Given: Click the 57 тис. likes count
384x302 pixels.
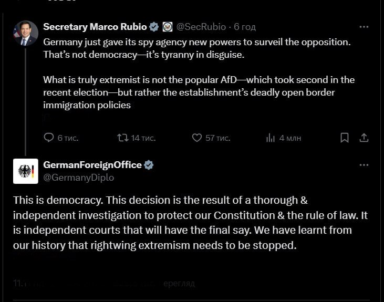Looking at the screenshot, I should [217, 138].
